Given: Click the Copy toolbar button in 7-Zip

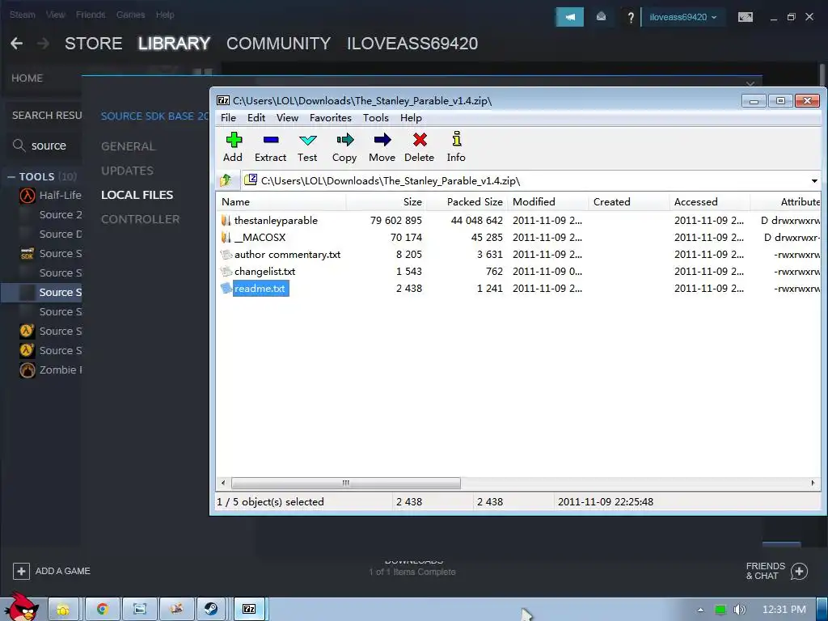Looking at the screenshot, I should pyautogui.click(x=344, y=147).
